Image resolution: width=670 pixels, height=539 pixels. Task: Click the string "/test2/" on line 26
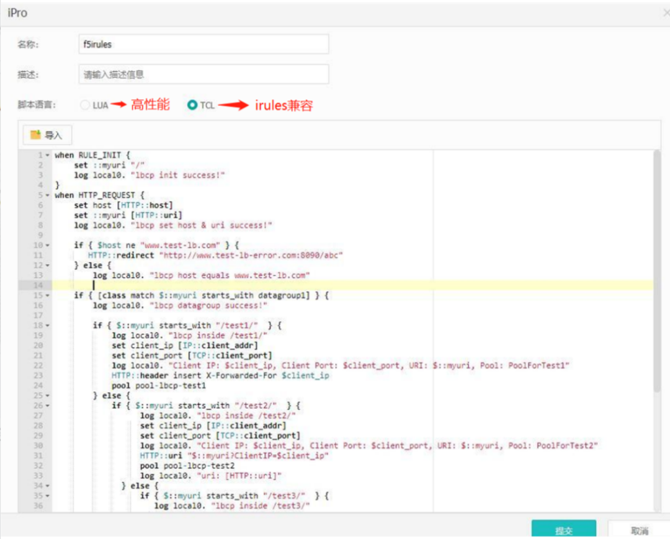(256, 406)
